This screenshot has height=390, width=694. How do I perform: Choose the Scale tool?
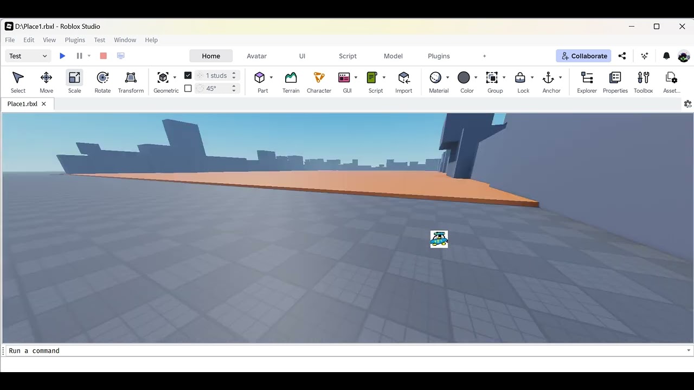click(x=74, y=82)
